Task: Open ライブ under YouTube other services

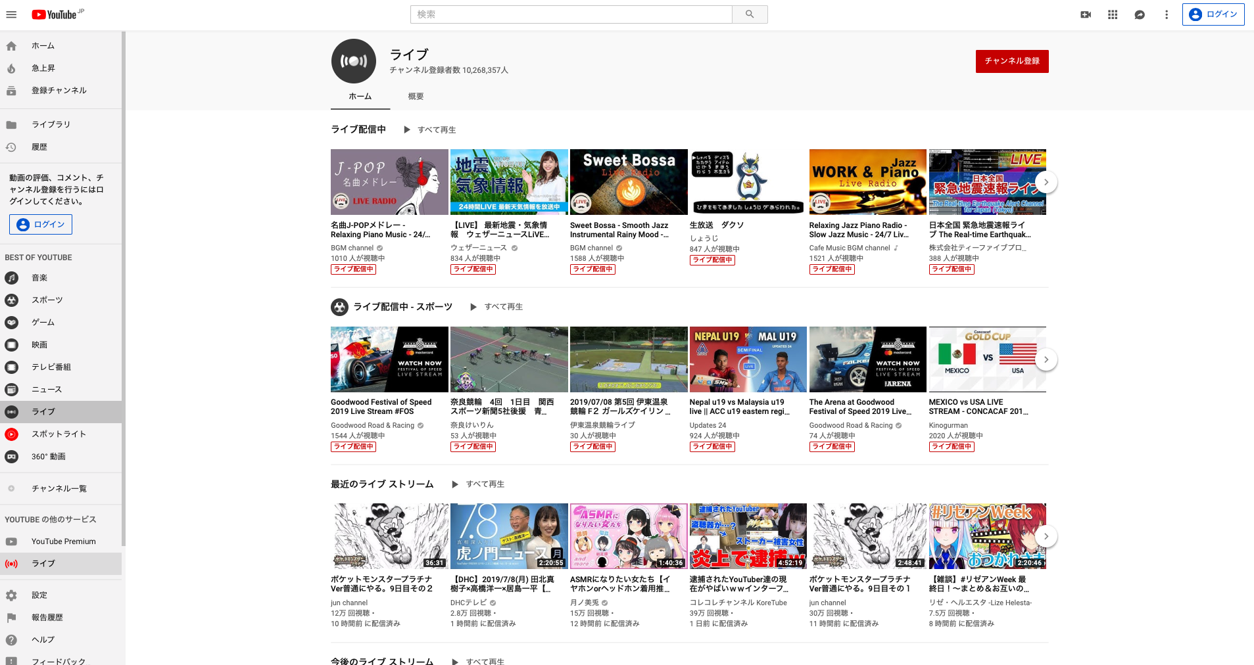Action: (x=60, y=564)
